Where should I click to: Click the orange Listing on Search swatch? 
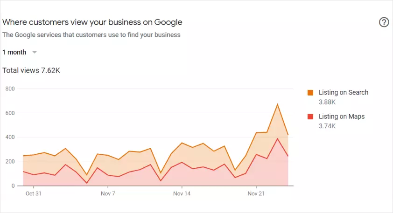310,93
